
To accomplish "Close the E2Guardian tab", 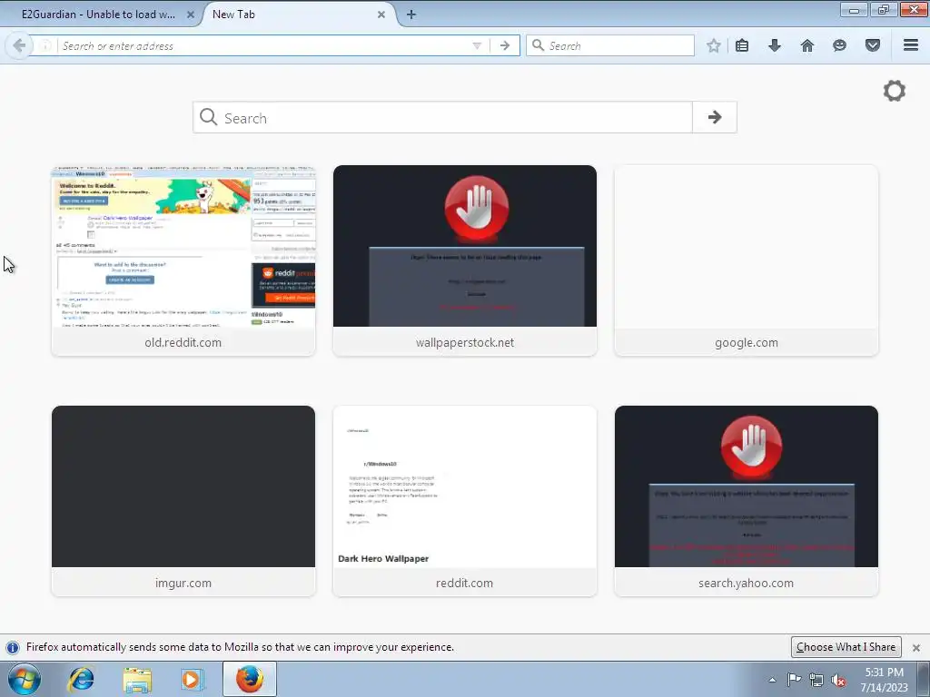I will pos(191,15).
